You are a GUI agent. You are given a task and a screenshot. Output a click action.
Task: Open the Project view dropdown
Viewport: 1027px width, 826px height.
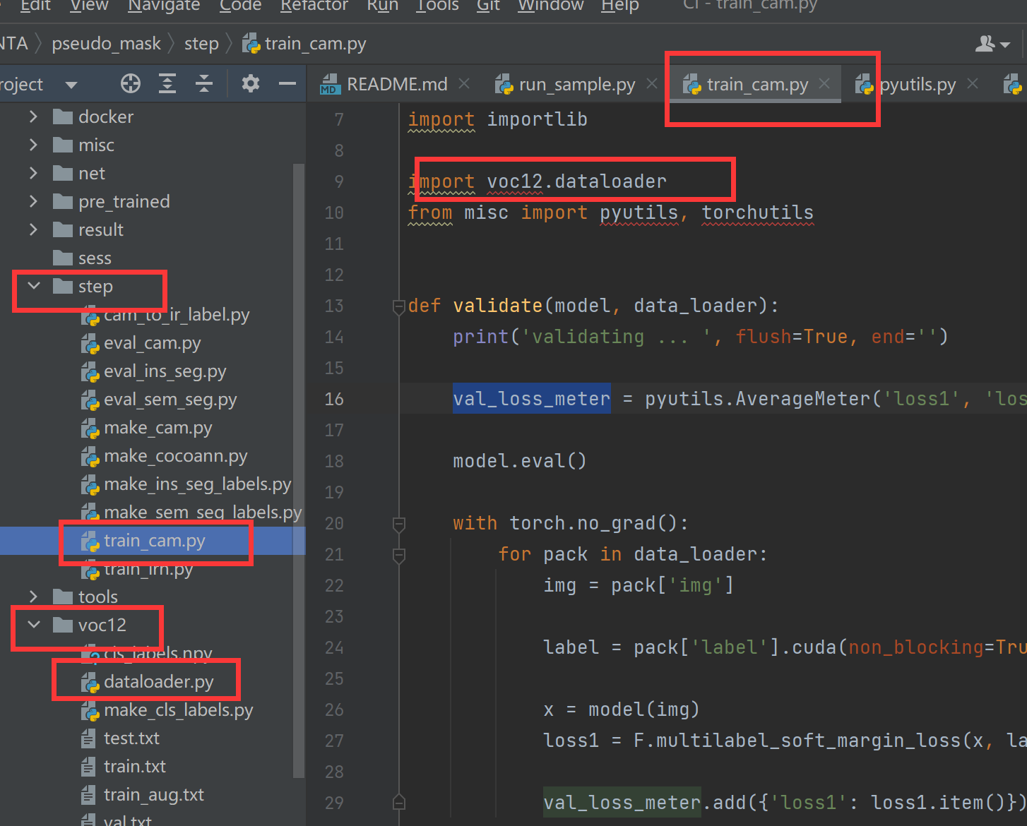[71, 83]
